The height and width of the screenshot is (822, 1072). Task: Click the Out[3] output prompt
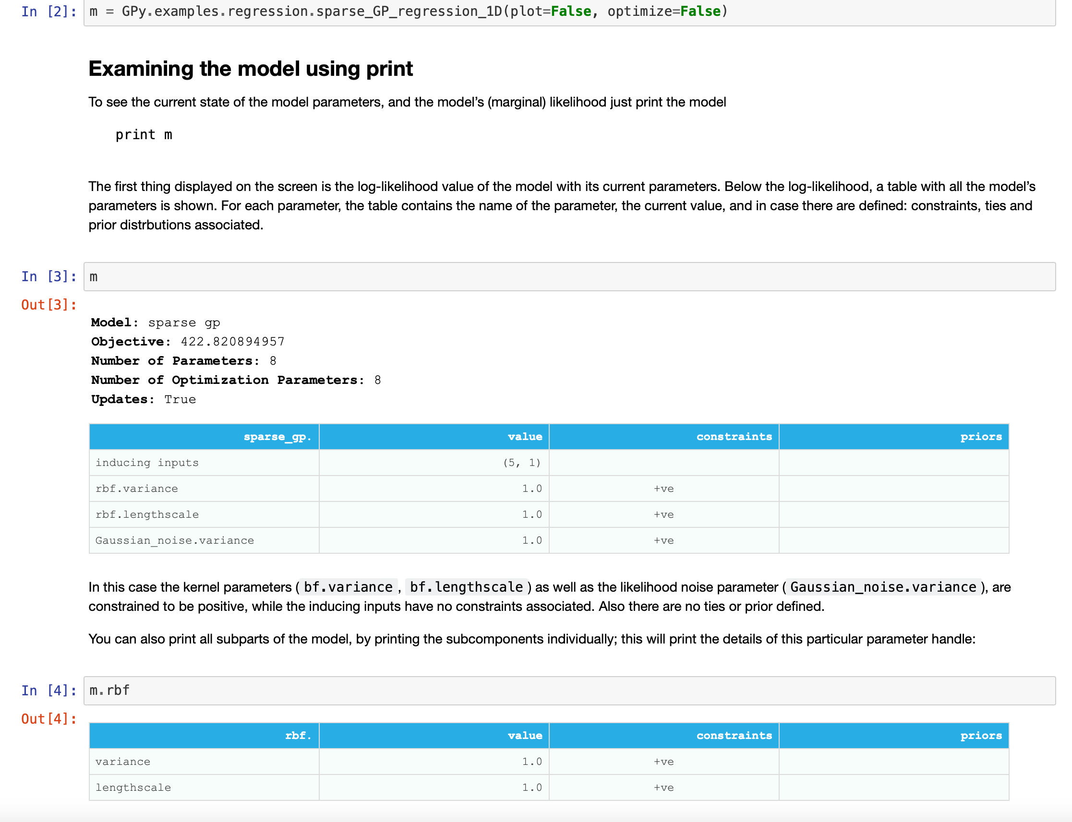(x=48, y=305)
